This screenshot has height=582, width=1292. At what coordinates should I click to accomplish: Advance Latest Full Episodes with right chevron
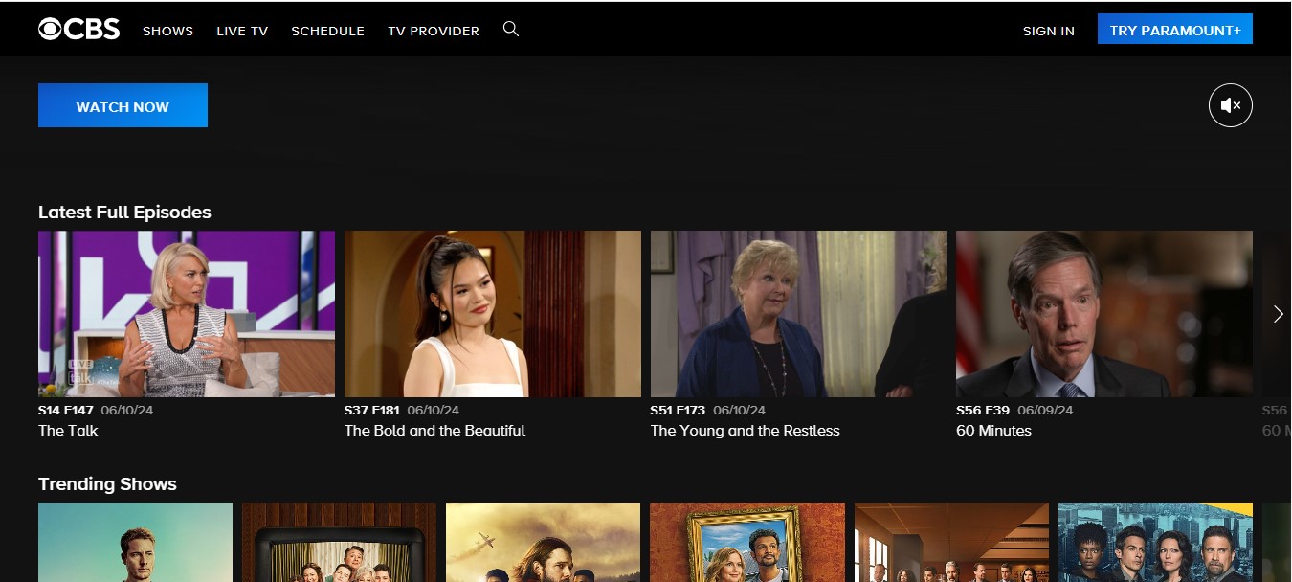point(1278,314)
